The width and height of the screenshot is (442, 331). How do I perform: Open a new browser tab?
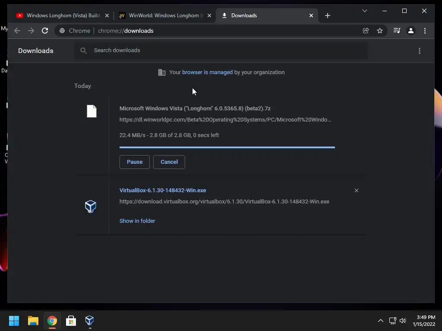click(x=327, y=16)
